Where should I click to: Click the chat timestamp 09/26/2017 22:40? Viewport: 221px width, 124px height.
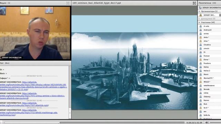pos(34,101)
